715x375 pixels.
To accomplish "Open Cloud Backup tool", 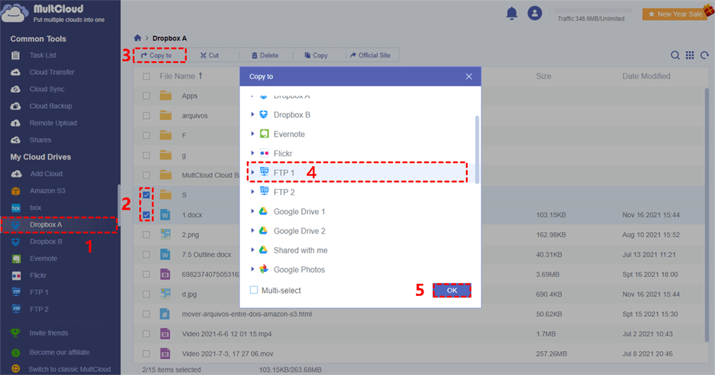I will [x=51, y=106].
